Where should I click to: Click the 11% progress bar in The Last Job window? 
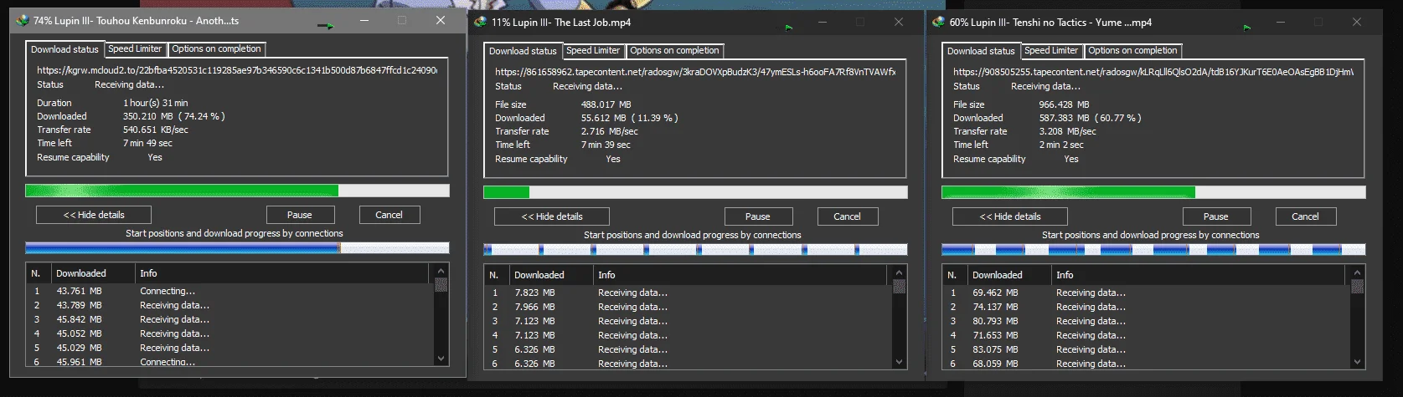[x=695, y=192]
